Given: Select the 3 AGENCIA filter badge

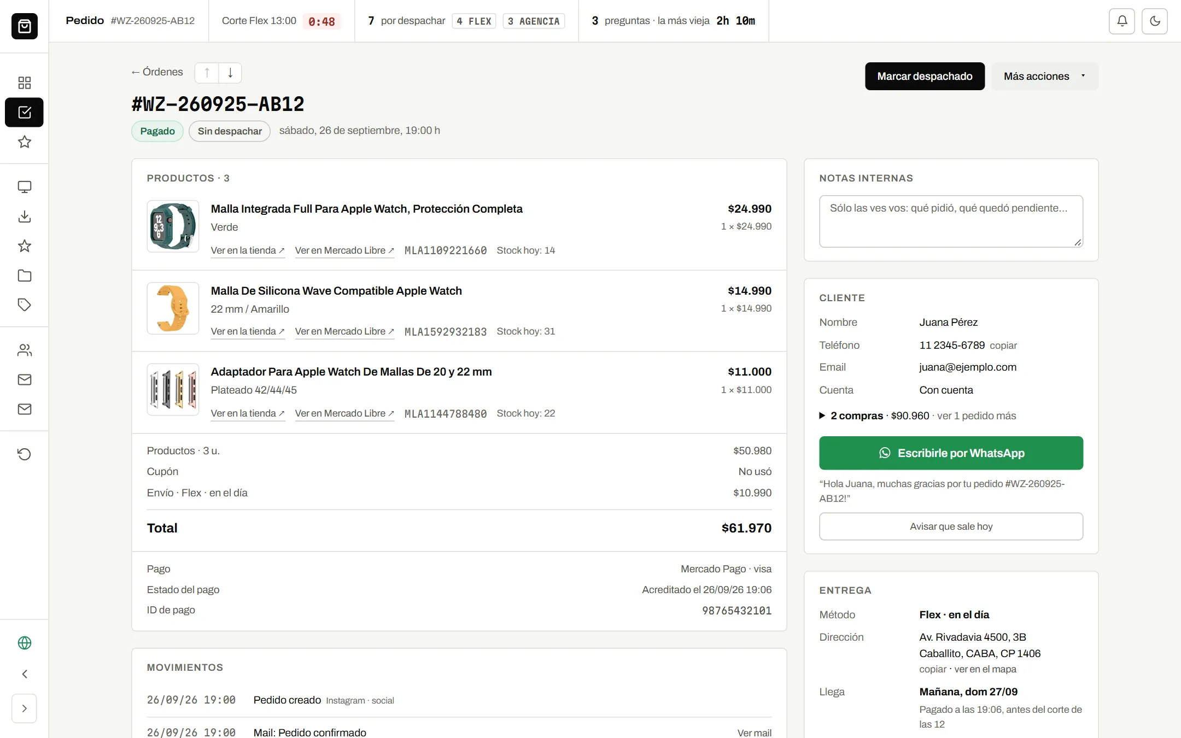Looking at the screenshot, I should click(x=534, y=21).
